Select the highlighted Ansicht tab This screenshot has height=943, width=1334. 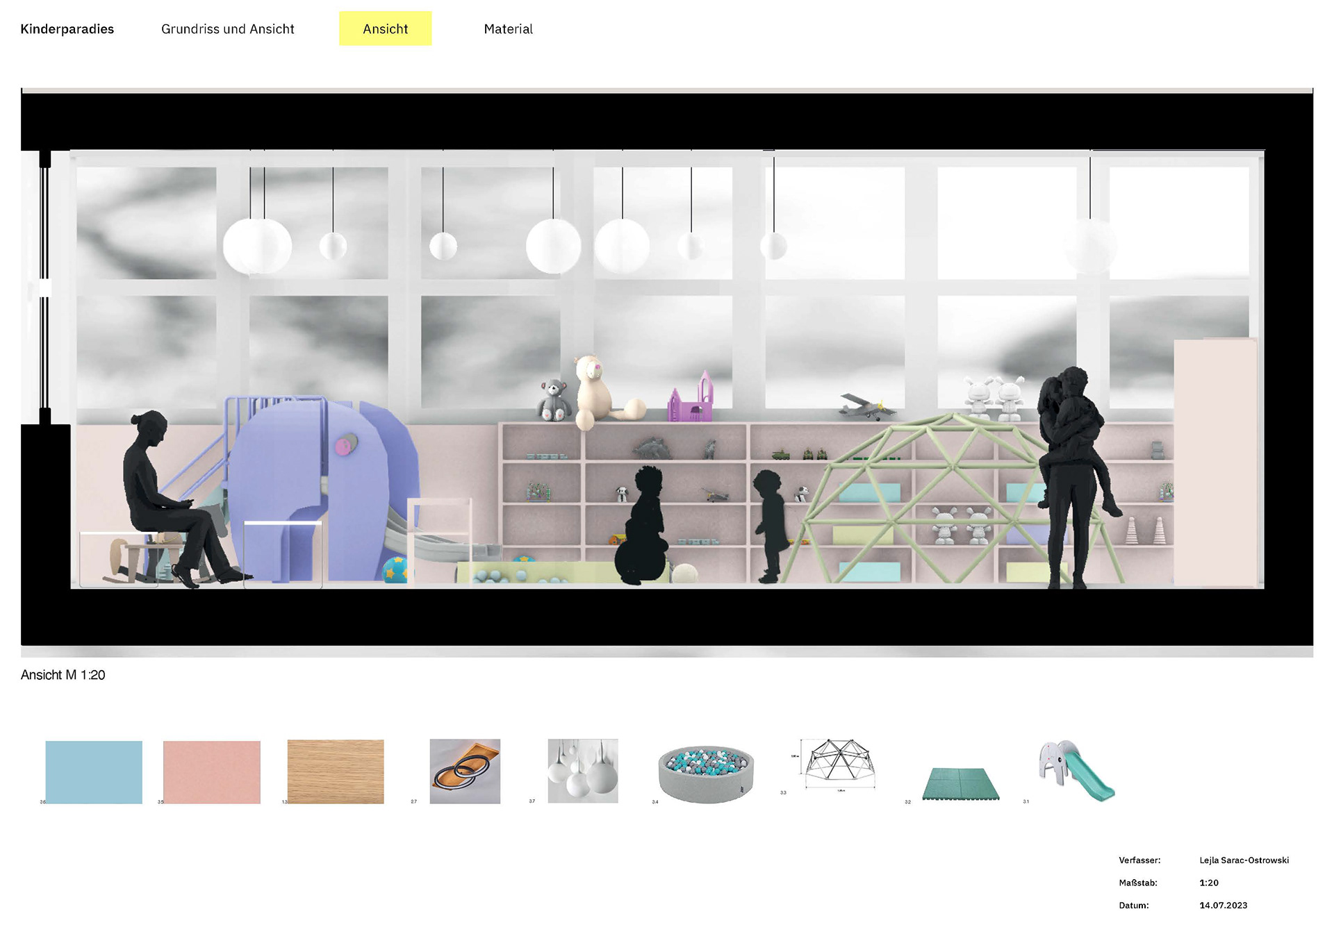tap(385, 29)
